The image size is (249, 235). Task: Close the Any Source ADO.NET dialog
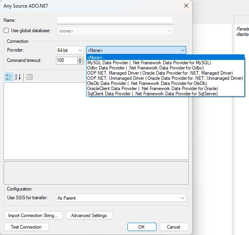coord(186,6)
